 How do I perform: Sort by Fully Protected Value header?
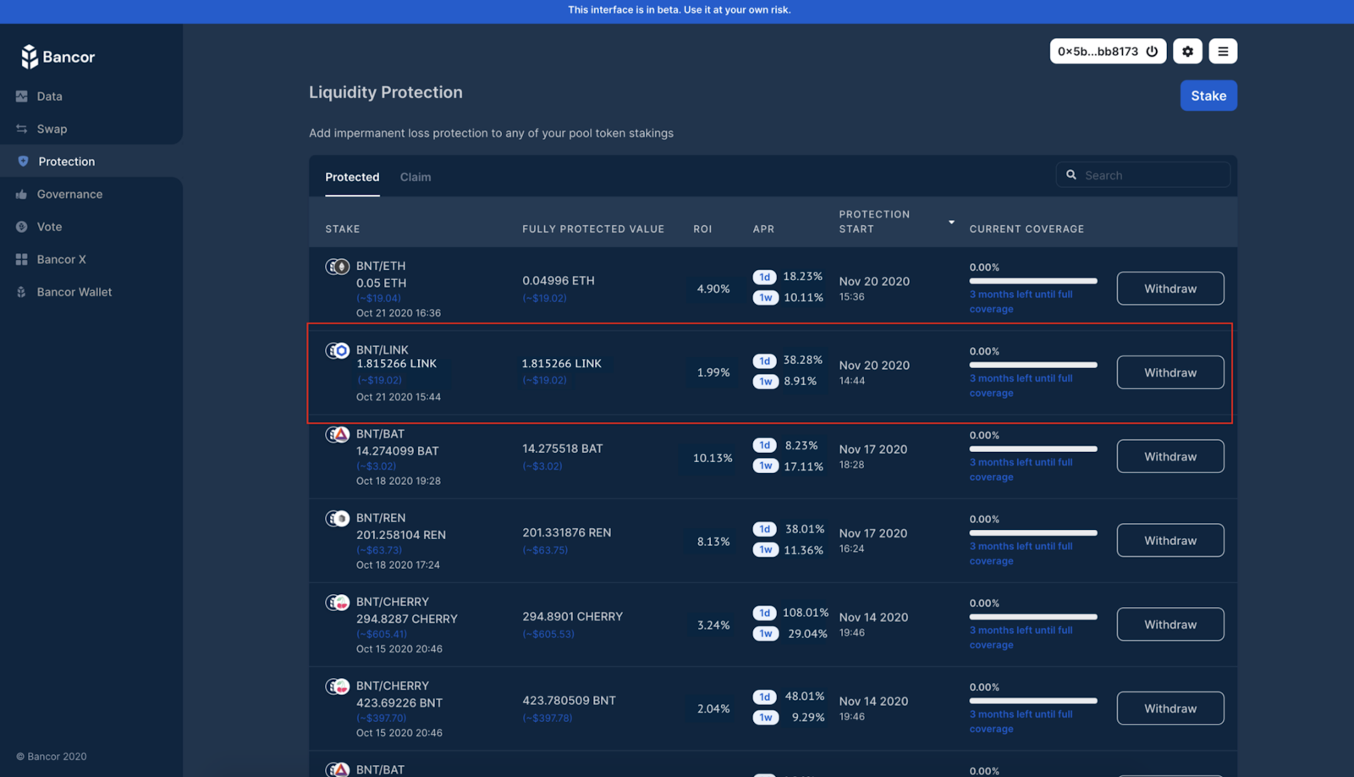[592, 229]
